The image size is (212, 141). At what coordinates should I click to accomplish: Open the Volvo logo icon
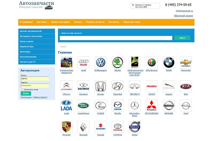[x=135, y=127]
